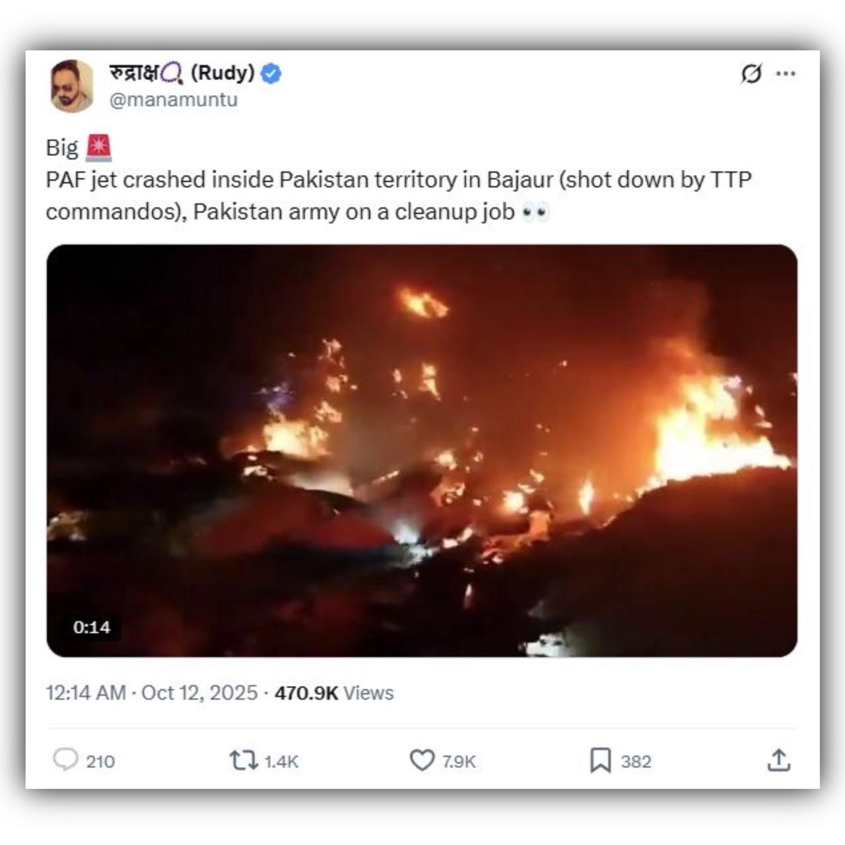845x845 pixels.
Task: Click the 1.4K reposts count
Action: click(282, 762)
